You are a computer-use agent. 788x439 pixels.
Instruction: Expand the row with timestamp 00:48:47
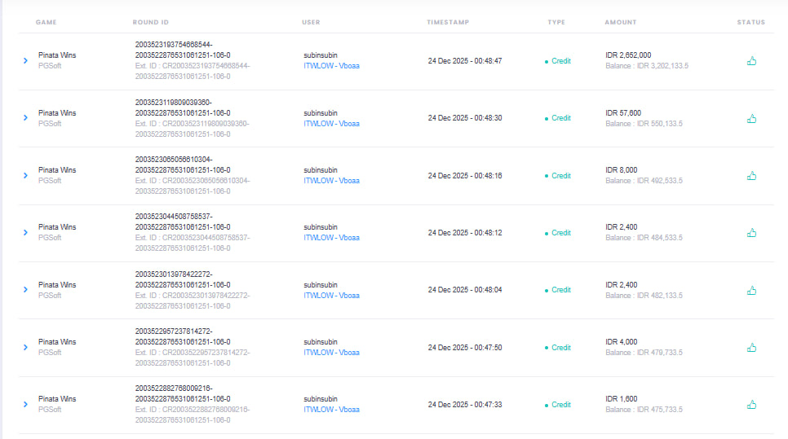click(x=25, y=61)
